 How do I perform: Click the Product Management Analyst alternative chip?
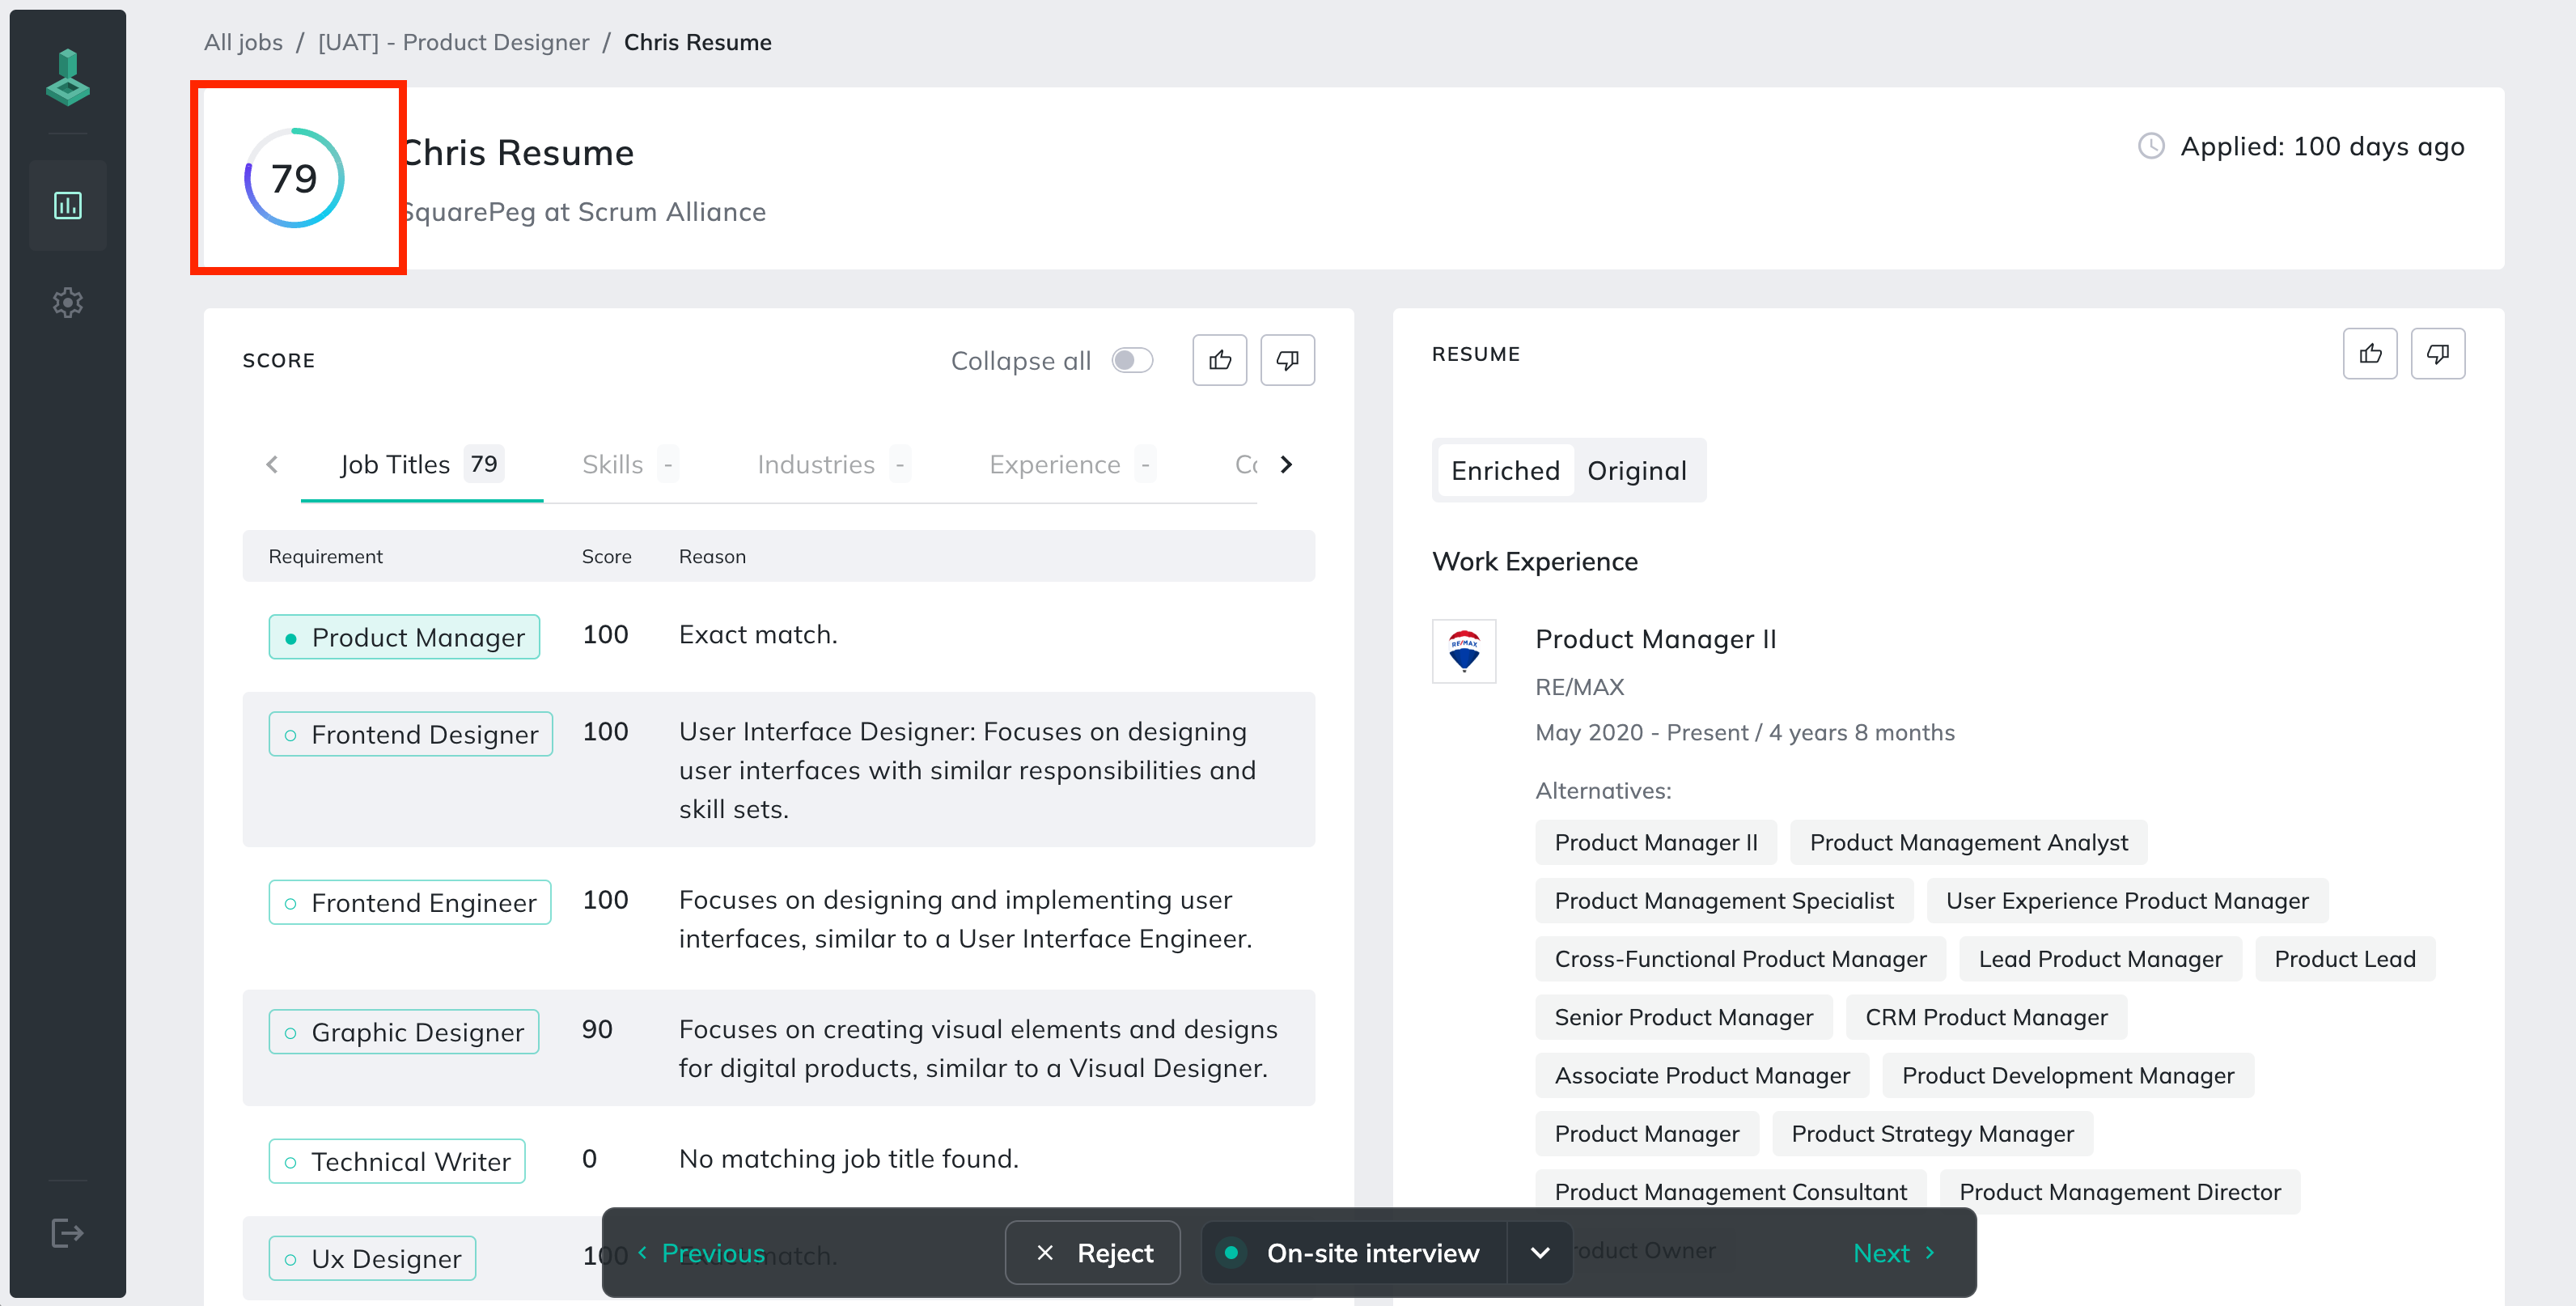(x=1968, y=842)
